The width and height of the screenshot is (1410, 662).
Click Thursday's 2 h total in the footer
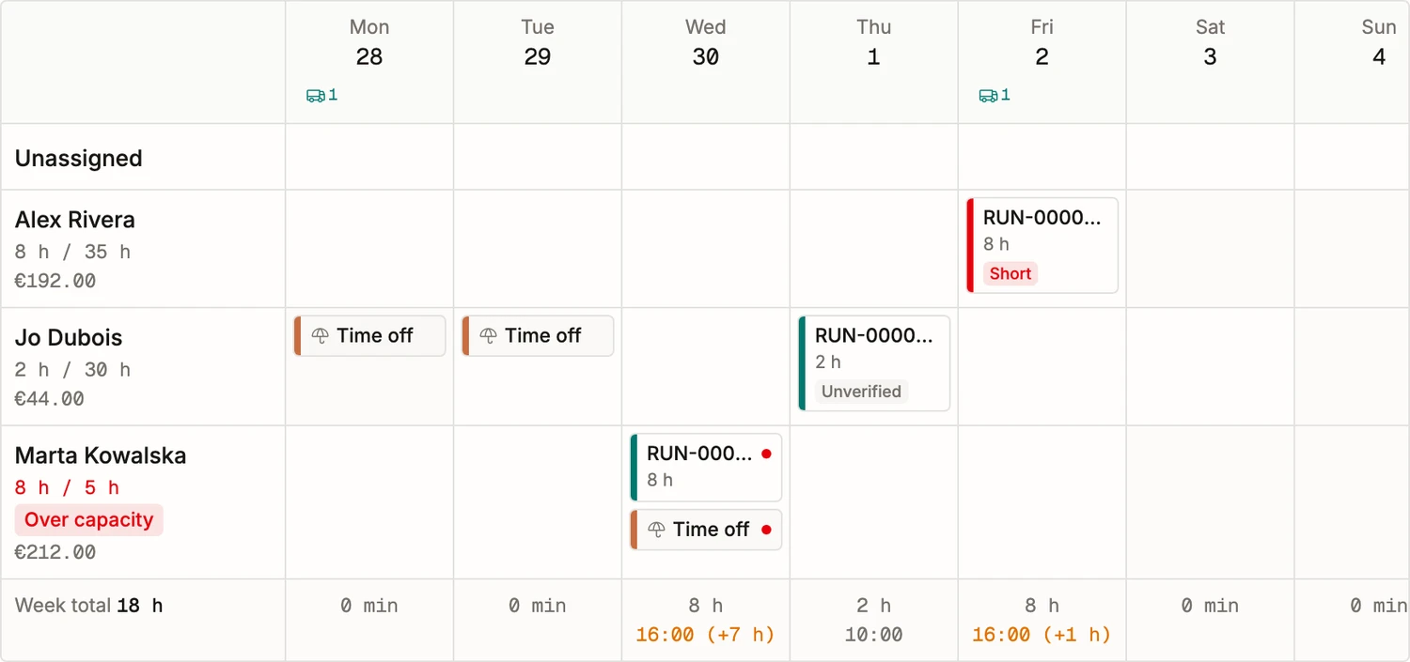874,606
